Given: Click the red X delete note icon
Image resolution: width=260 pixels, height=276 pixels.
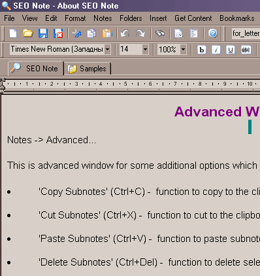Looking at the screenshot, I should [x=58, y=33].
